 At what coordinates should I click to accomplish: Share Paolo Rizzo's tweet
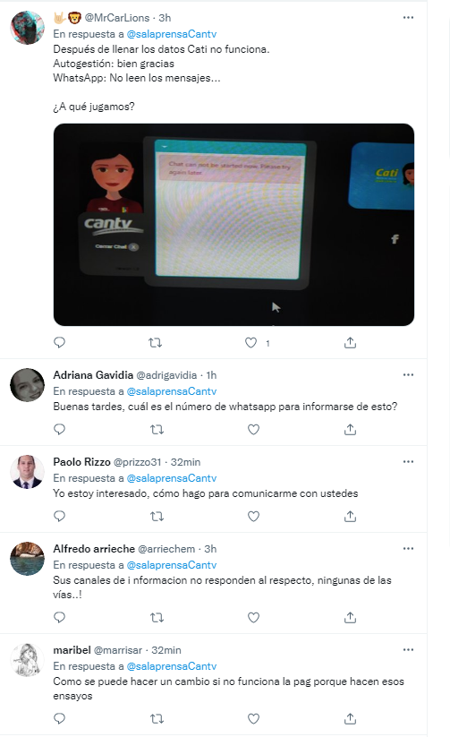point(350,516)
